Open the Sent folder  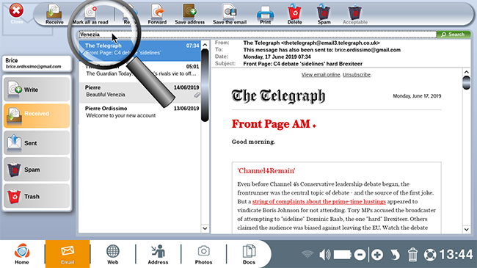[37, 143]
